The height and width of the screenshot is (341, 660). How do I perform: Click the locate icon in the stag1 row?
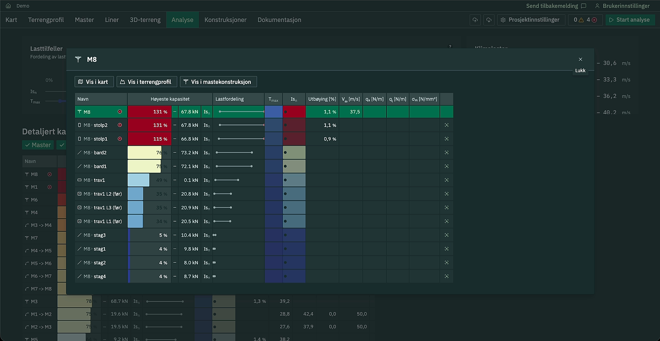447,249
